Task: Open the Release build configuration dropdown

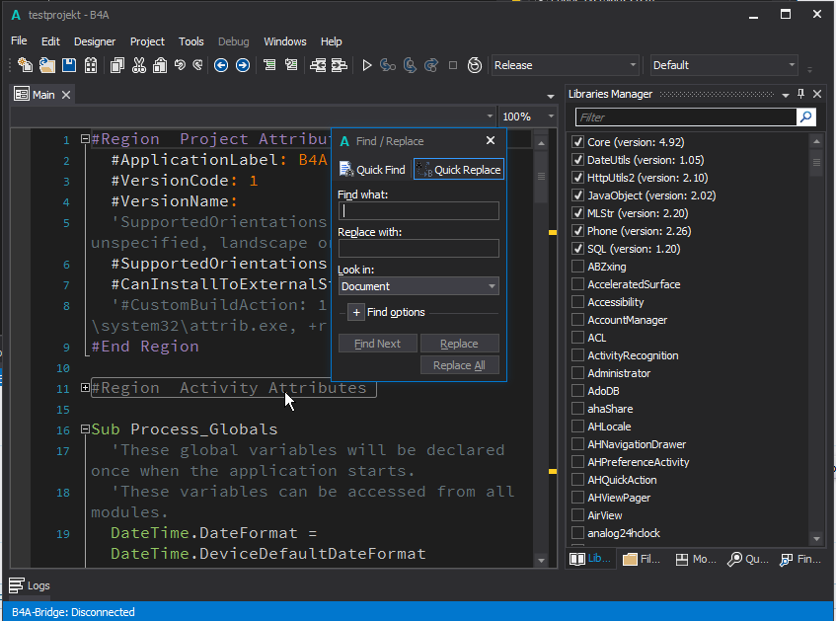Action: tap(565, 65)
